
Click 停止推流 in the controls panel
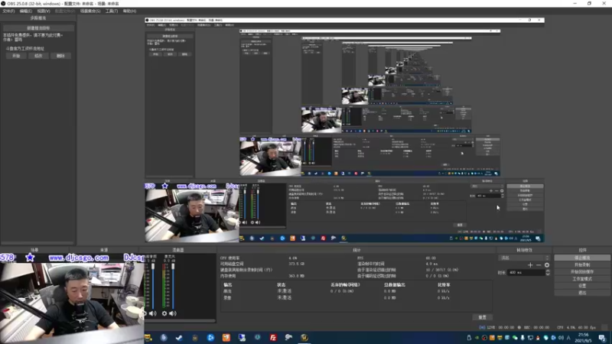tap(582, 258)
